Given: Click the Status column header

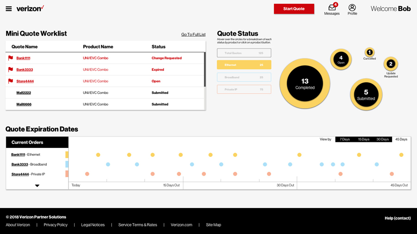Looking at the screenshot, I should [158, 47].
